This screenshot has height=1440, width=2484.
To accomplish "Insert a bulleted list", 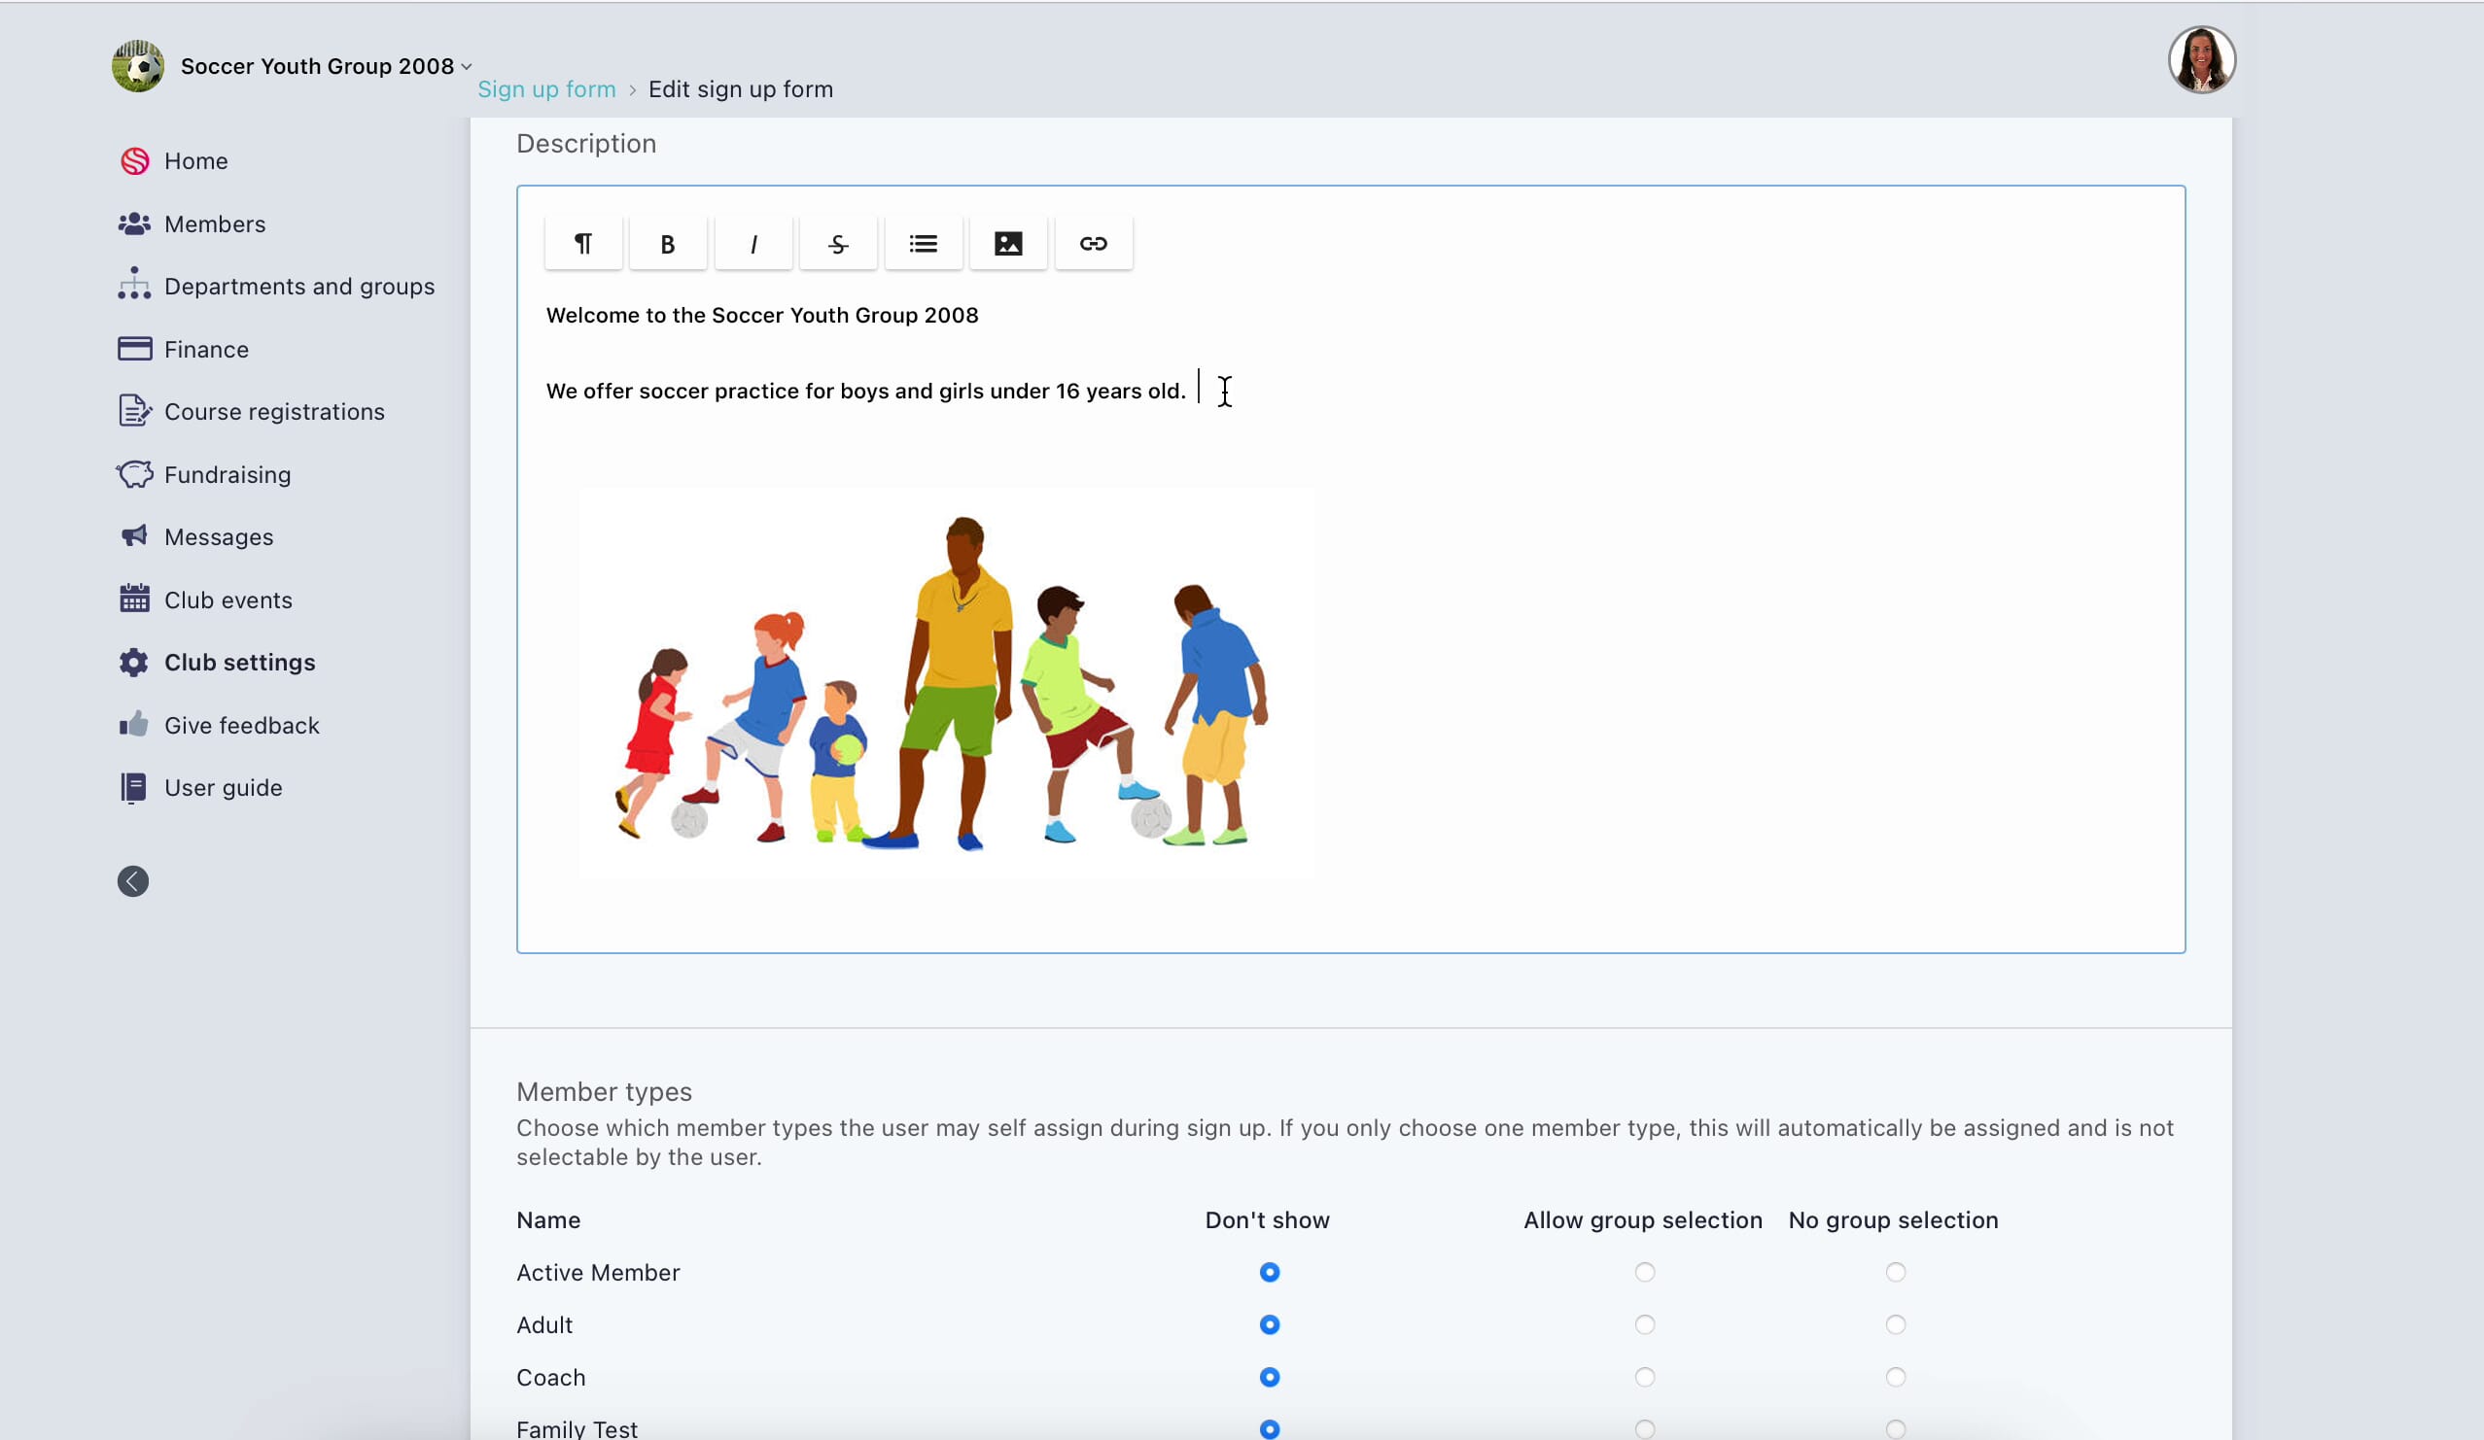I will coord(923,243).
